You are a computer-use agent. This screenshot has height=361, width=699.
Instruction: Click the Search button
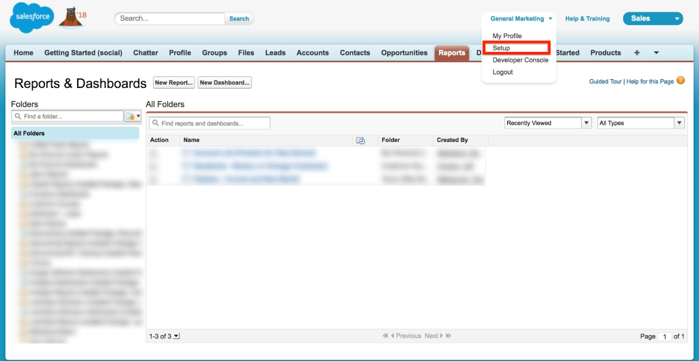click(239, 18)
